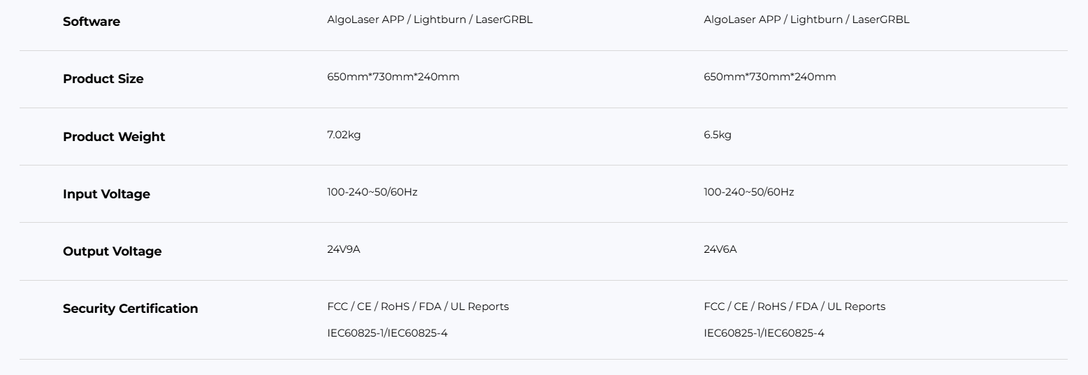Click the Product Weight row label
1088x375 pixels.
(x=114, y=137)
